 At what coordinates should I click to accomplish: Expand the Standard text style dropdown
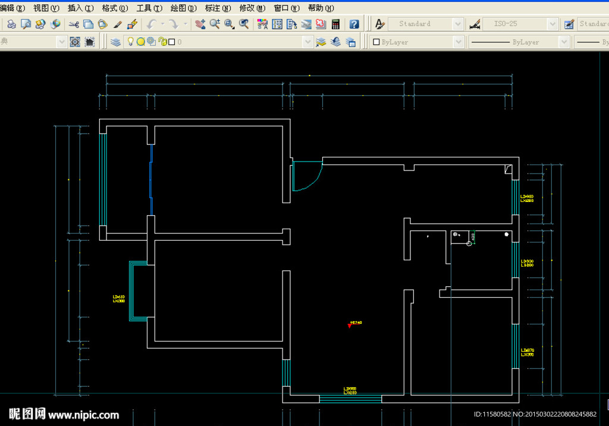click(x=457, y=24)
